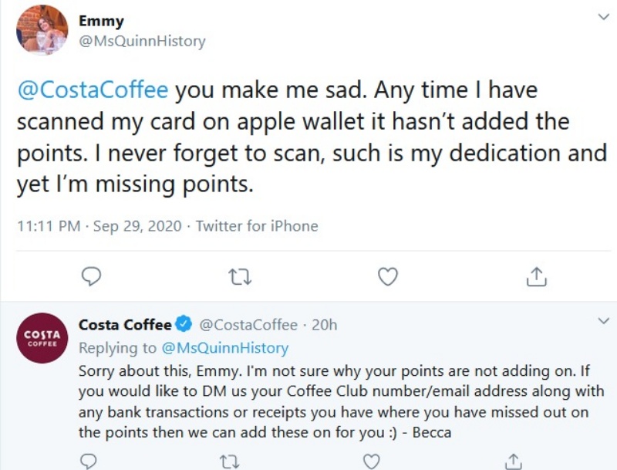617x470 pixels.
Task: Reply to Emmy's tweet using comment icon
Action: [x=91, y=276]
